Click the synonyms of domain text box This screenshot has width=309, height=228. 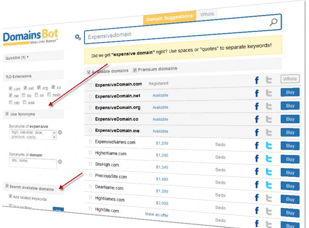(33, 164)
